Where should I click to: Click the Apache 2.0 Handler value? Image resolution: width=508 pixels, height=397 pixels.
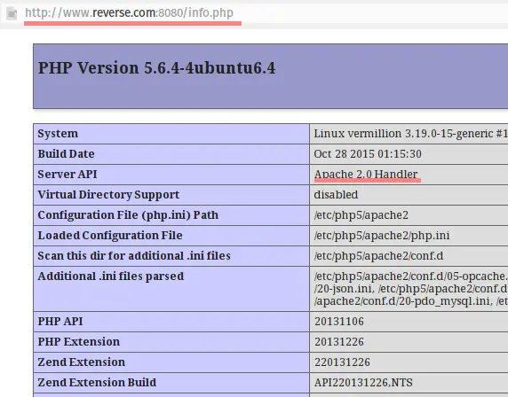click(x=366, y=175)
